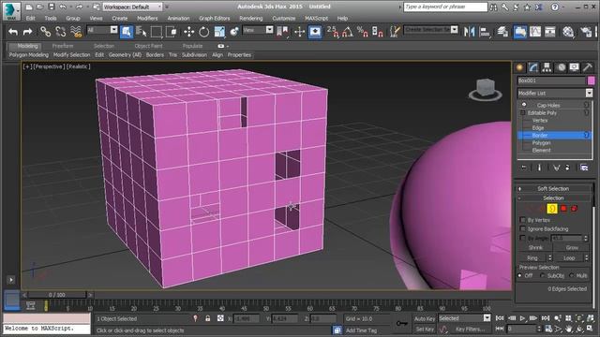
Task: Click the Undo arrow in main toolbar
Action: 13,32
